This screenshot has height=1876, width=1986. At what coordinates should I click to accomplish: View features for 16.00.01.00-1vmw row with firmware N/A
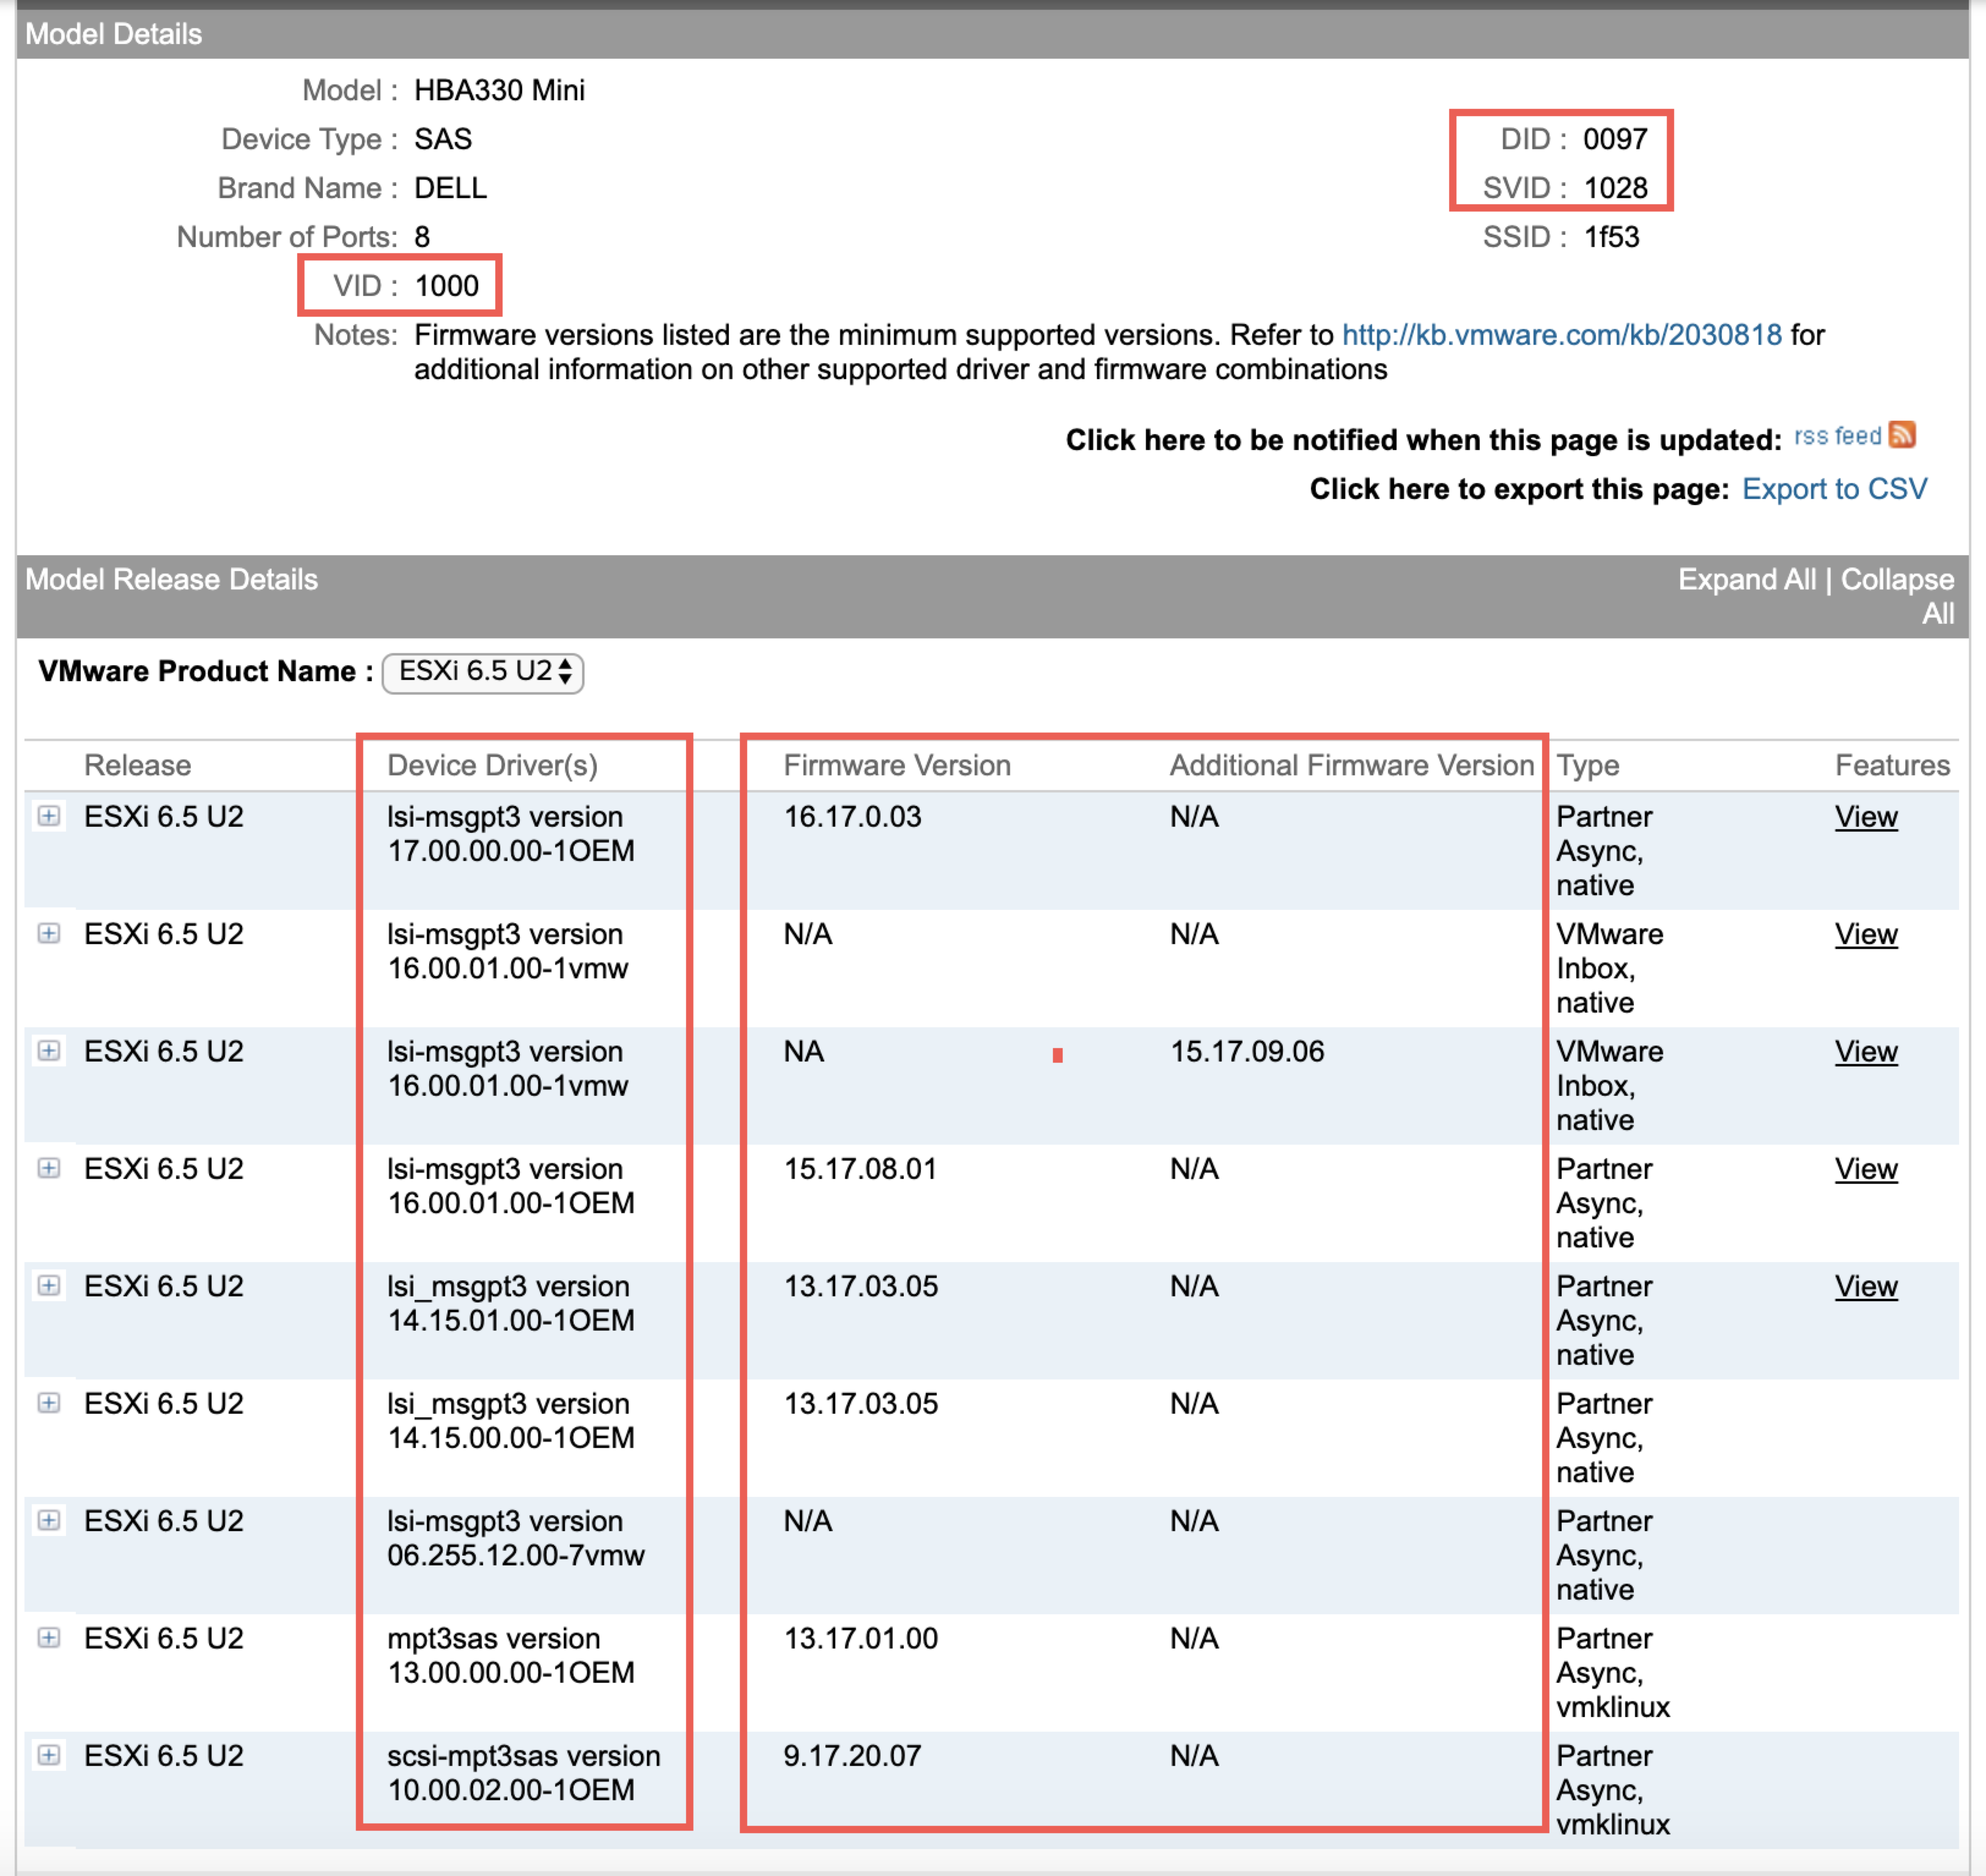pos(1866,934)
